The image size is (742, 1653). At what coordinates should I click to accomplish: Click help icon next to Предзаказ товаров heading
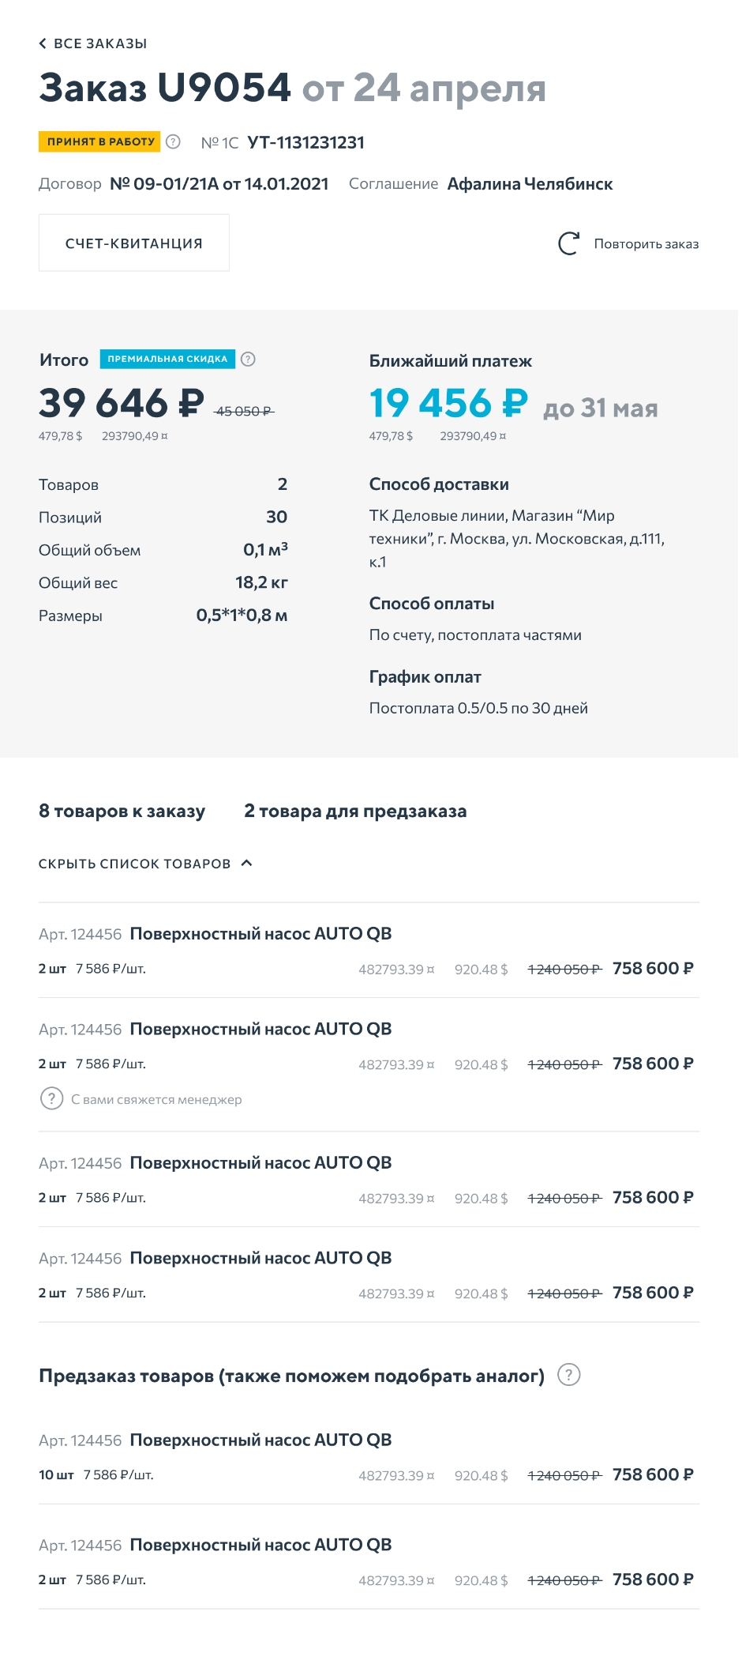point(568,1375)
